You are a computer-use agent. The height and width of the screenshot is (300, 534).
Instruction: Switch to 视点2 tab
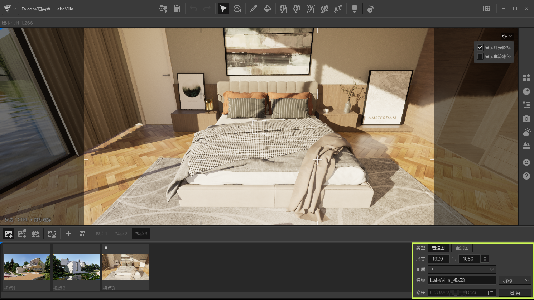[x=121, y=234]
